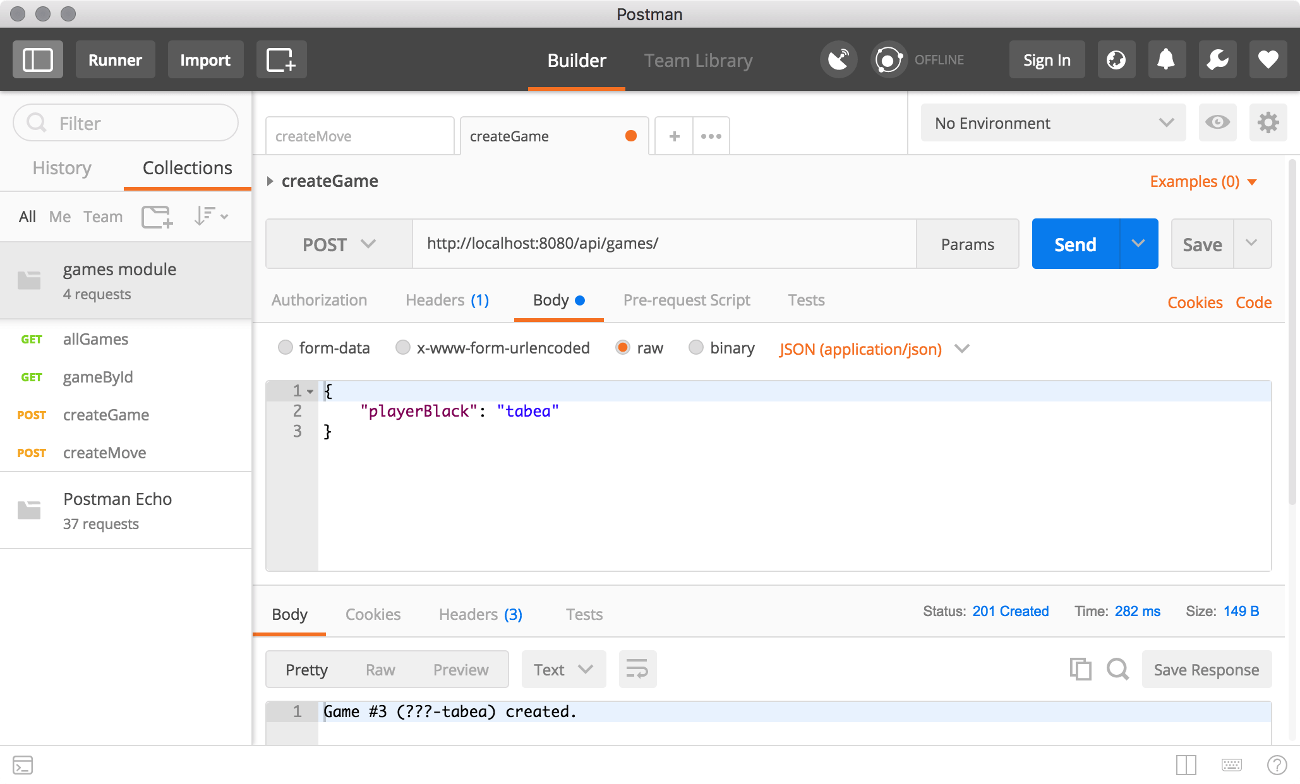
Task: Open the Examples (0) dropdown
Action: click(1204, 182)
